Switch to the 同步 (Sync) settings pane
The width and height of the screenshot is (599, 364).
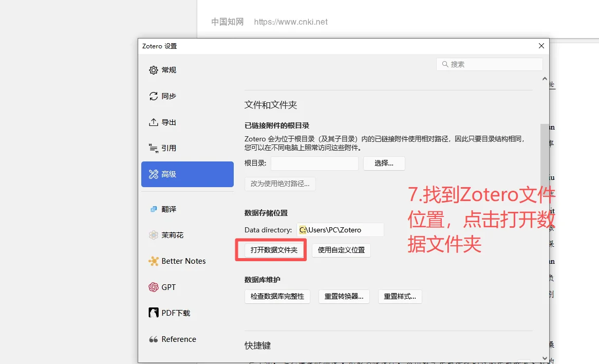(x=170, y=96)
